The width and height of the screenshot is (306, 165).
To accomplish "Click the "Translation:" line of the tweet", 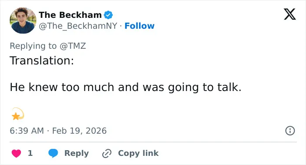I will (42, 61).
